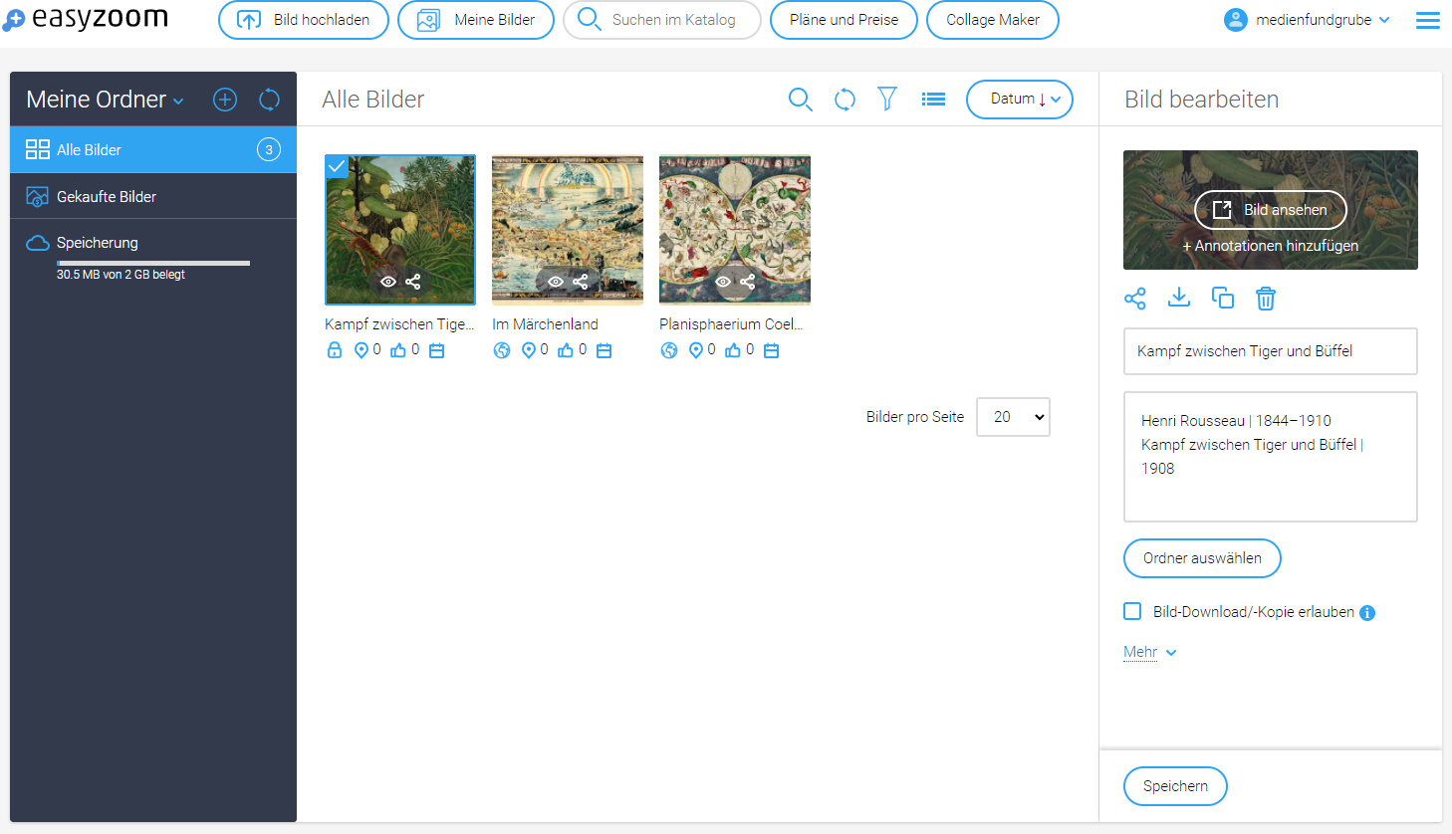Open Pläne und Preise page
The image size is (1452, 834).
coord(844,20)
